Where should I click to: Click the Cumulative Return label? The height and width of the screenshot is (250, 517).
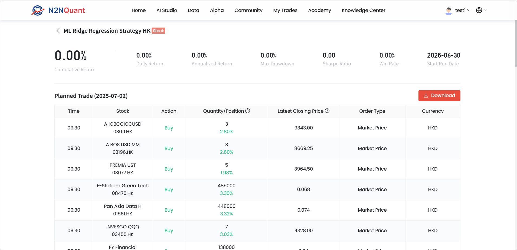click(75, 70)
